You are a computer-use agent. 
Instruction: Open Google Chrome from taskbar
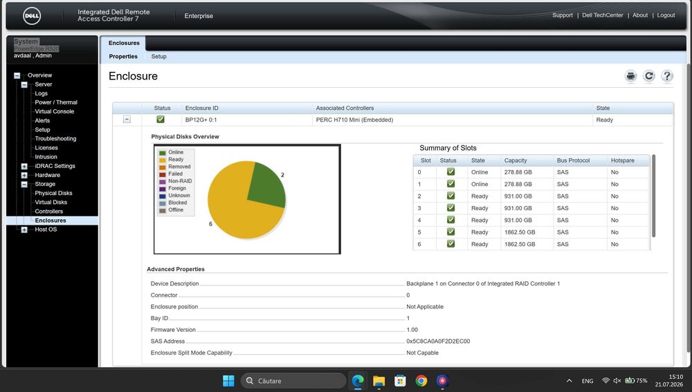(421, 380)
